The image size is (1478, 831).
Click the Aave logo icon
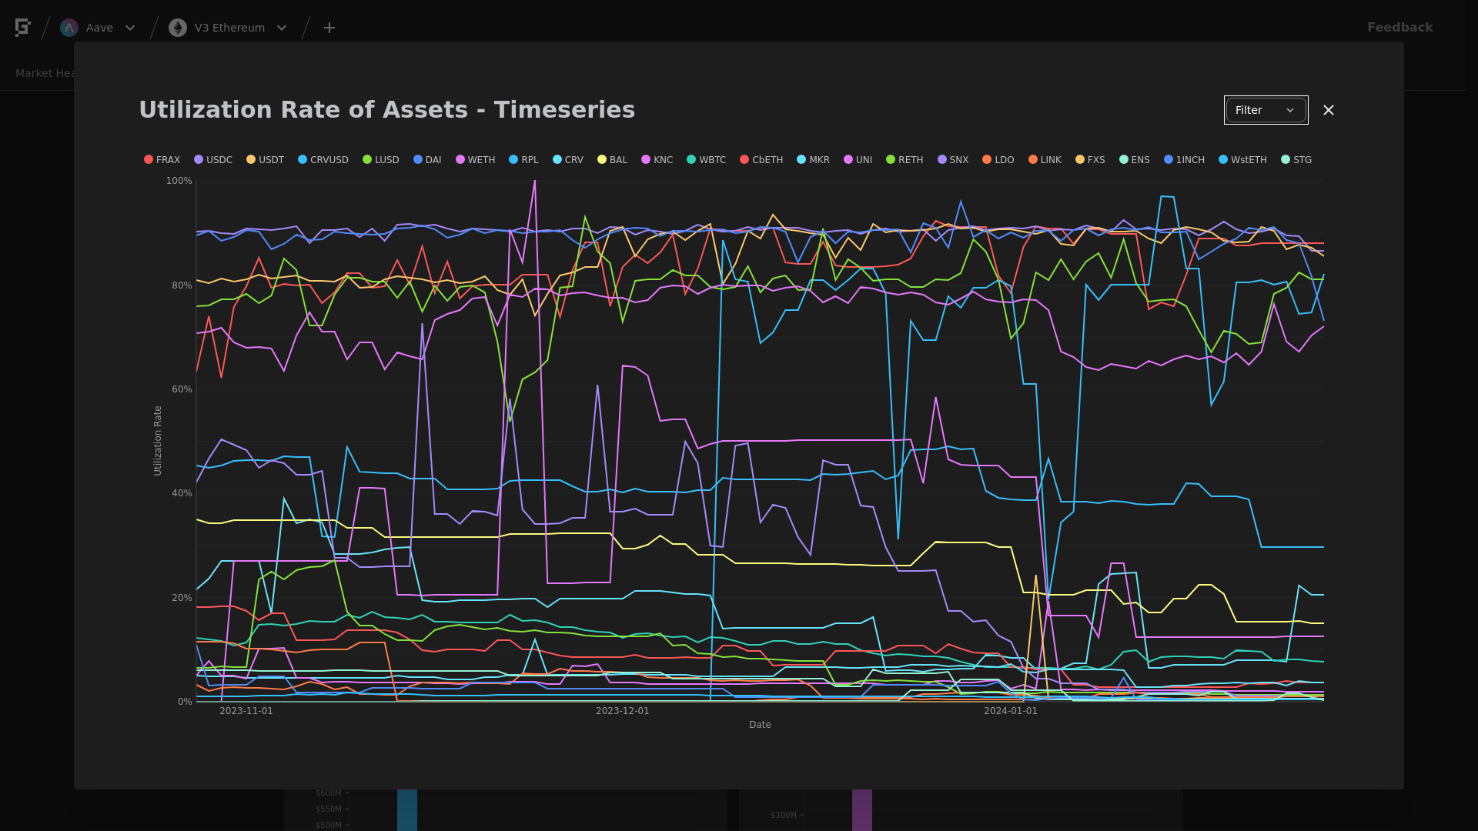(x=69, y=28)
